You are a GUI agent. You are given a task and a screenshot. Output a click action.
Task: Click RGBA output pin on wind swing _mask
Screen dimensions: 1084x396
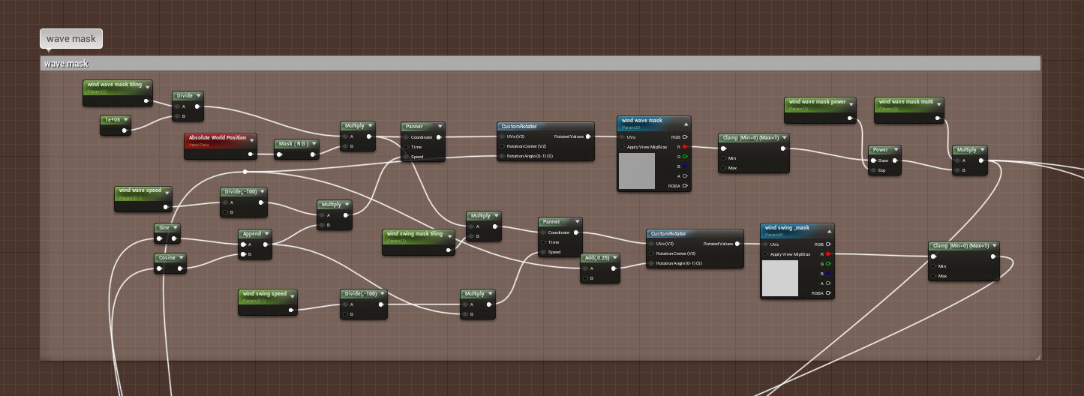tap(827, 293)
